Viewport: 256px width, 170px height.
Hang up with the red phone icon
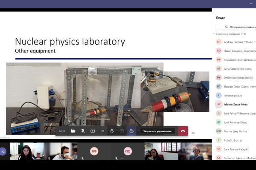183,131
